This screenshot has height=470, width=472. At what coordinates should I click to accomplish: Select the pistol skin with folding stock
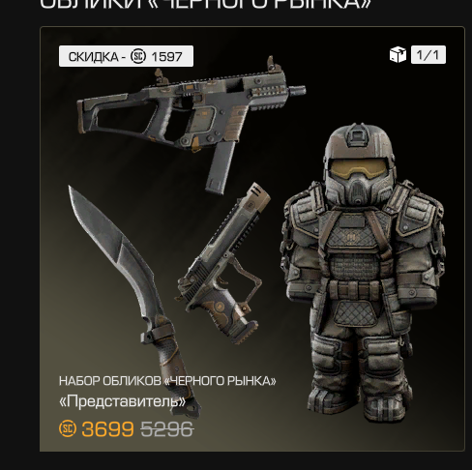[x=222, y=263]
